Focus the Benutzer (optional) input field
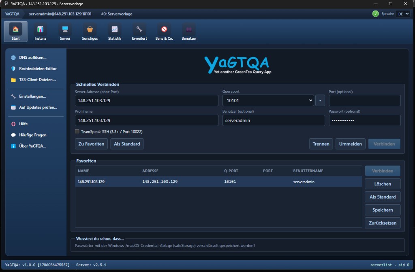This screenshot has width=415, height=272. [274, 120]
